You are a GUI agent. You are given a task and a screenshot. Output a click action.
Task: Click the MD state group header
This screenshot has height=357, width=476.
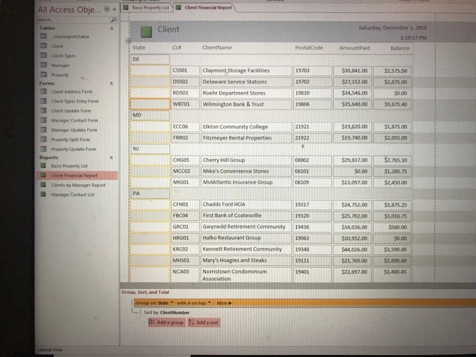coord(150,115)
